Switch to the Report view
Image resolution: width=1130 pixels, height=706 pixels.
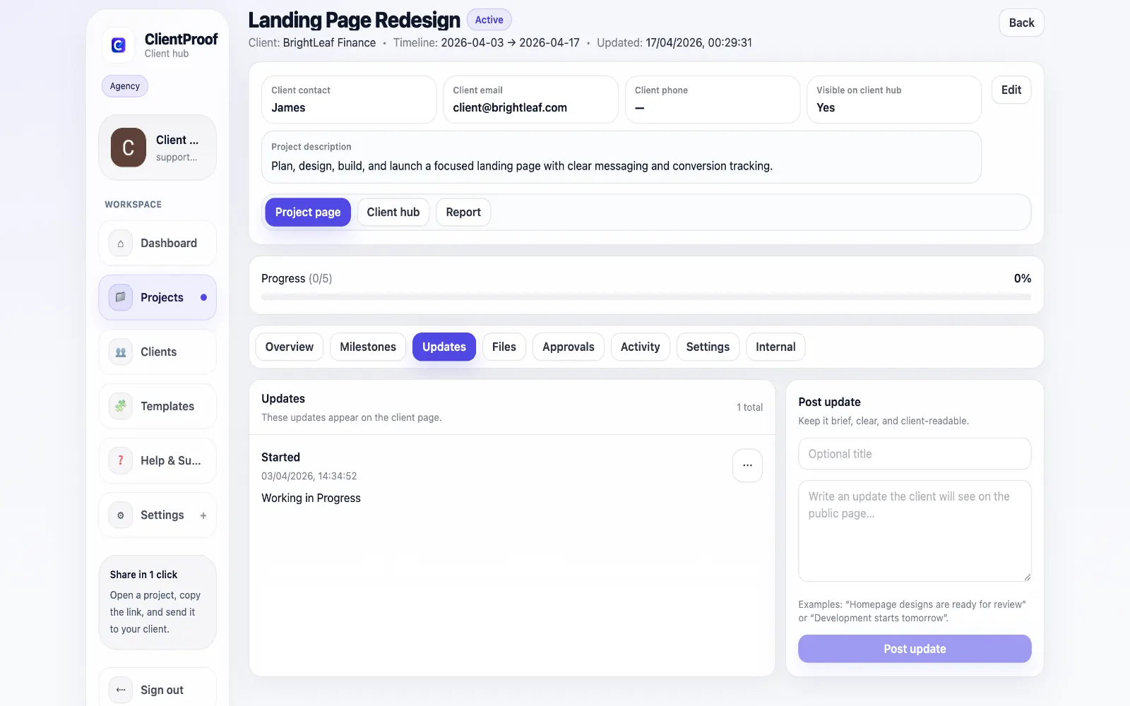(x=463, y=213)
